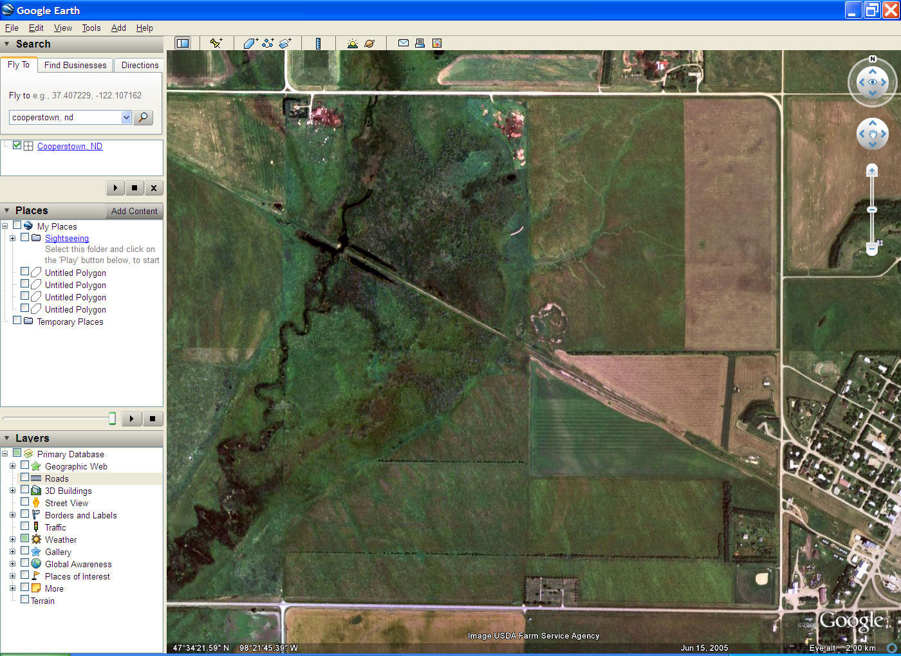This screenshot has width=901, height=656.
Task: Click the Add Content button
Action: (x=134, y=211)
